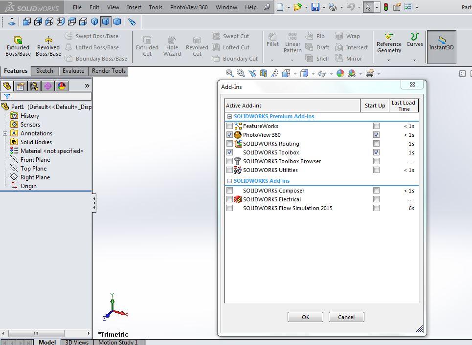Uncheck SOLIDWORKS Toolbox active checkbox
This screenshot has height=345, width=472.
pyautogui.click(x=230, y=152)
